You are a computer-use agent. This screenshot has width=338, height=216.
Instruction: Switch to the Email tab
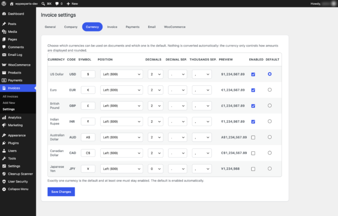pos(152,27)
